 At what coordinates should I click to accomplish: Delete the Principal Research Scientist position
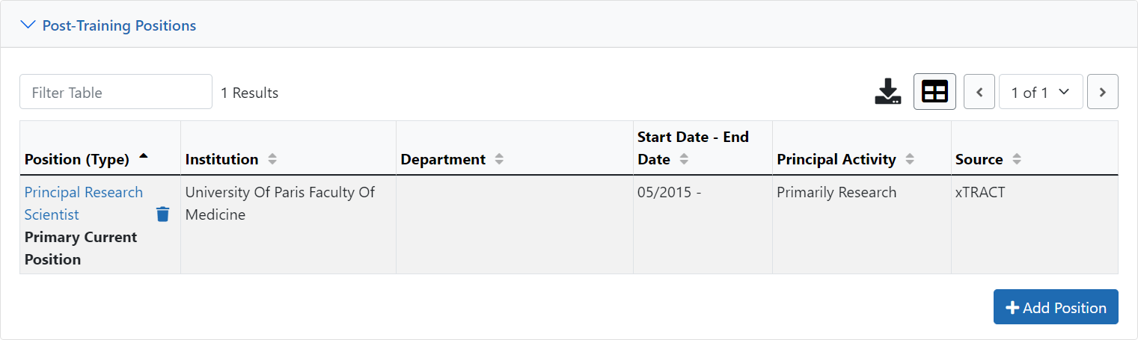coord(162,214)
